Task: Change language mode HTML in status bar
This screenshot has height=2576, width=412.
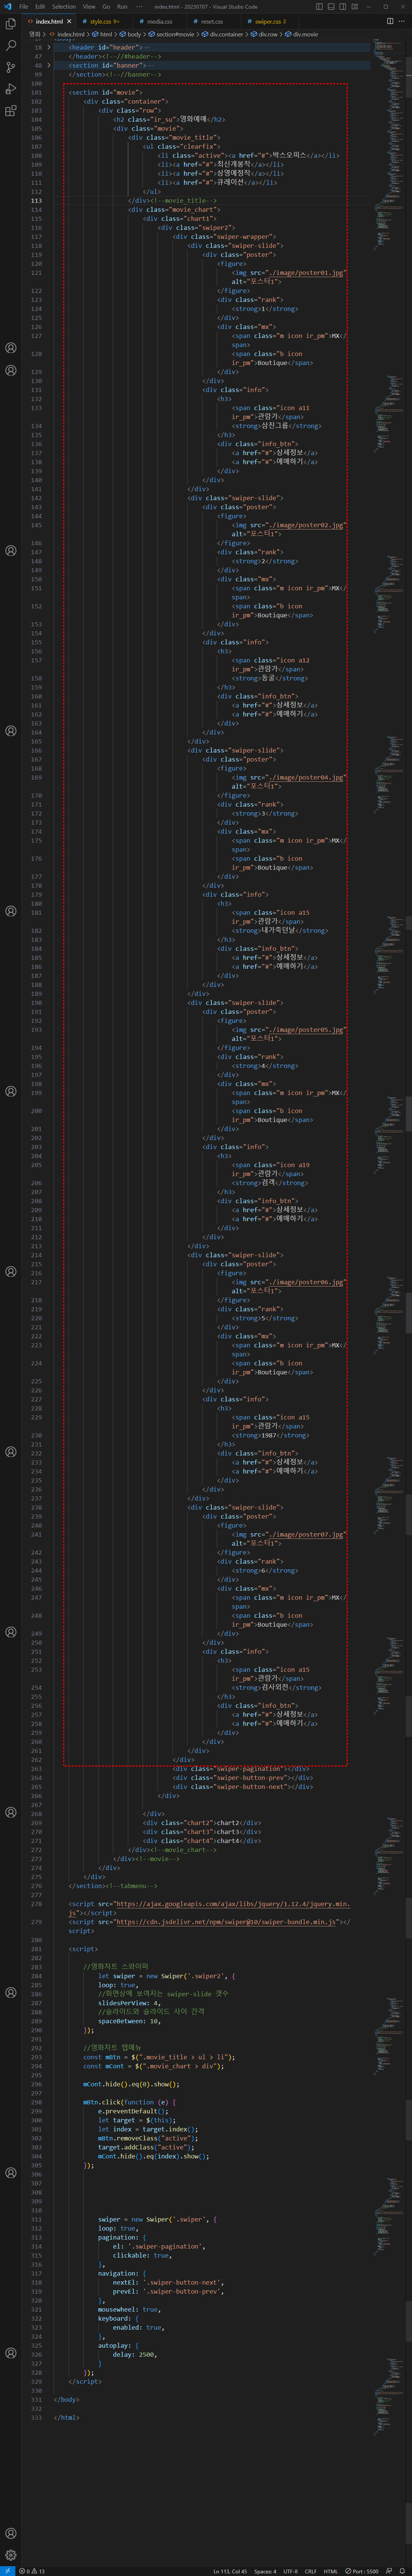Action: pos(330,2571)
